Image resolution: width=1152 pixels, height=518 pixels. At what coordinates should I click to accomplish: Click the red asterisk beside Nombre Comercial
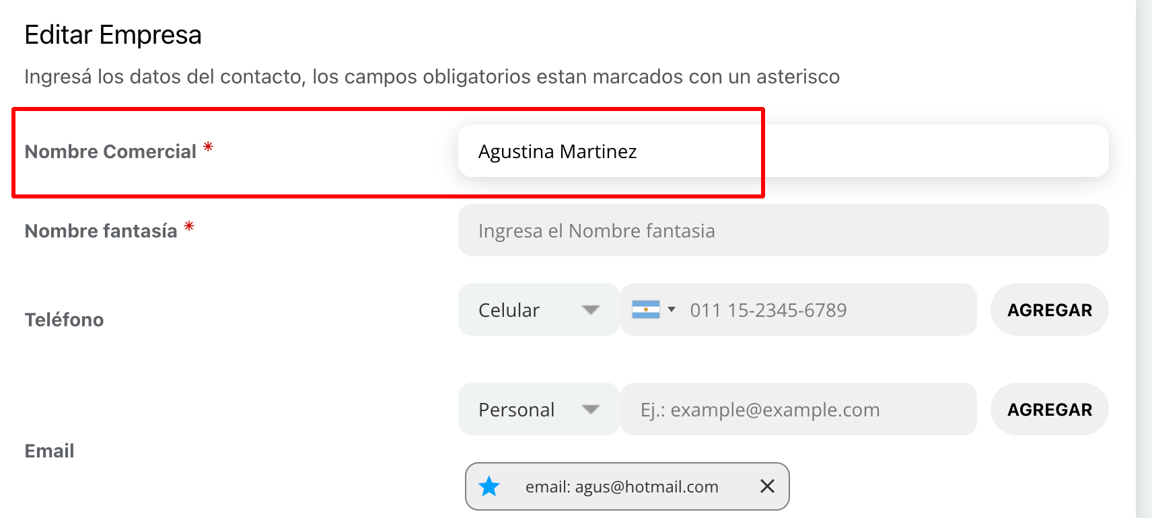click(x=209, y=147)
